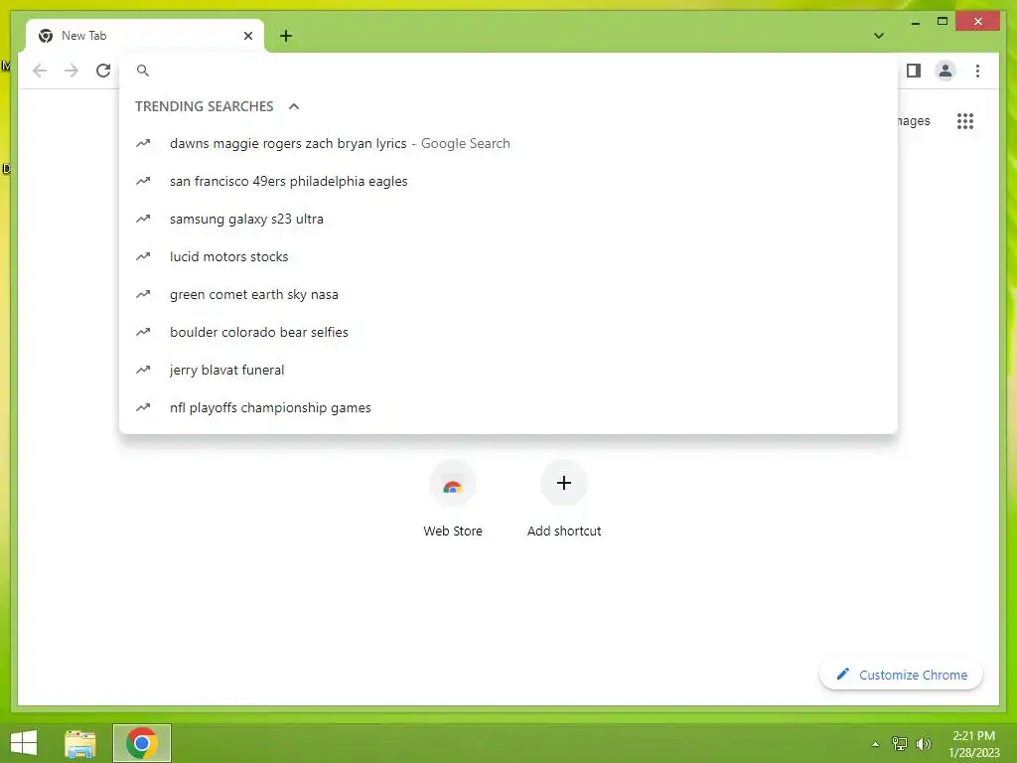Viewport: 1017px width, 763px height.
Task: Open File Explorer from the taskbar
Action: click(80, 743)
